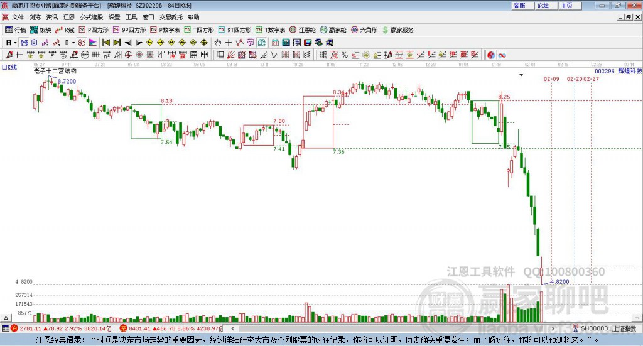Click the 论坛 forum button
Viewport: 643px width, 346px height.
pos(546,5)
